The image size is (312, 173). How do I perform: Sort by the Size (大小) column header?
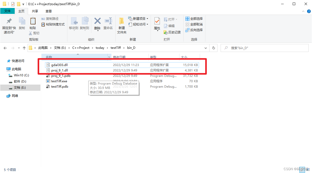pyautogui.click(x=184, y=57)
